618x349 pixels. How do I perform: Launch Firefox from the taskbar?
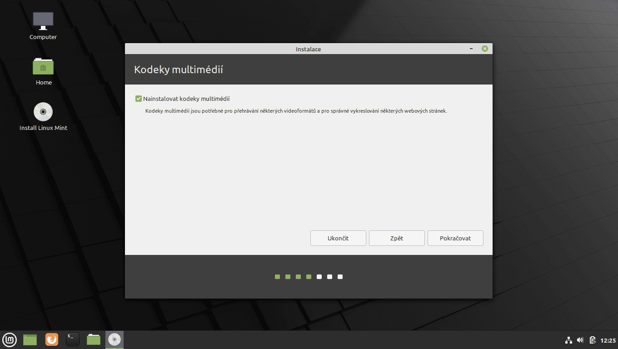tap(51, 339)
